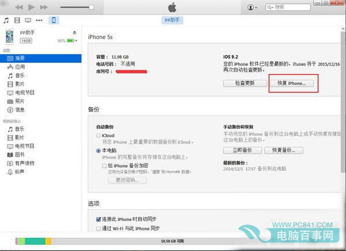Open the Music library icon in toolbar
The image size is (346, 251).
(6, 20)
